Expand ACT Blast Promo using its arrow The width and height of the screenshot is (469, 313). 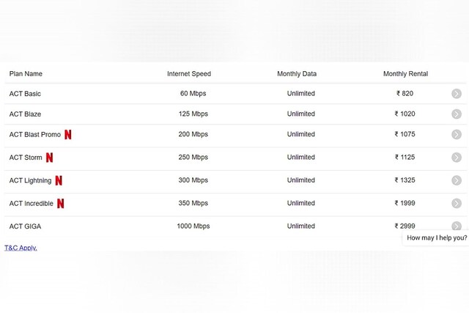[x=457, y=135]
